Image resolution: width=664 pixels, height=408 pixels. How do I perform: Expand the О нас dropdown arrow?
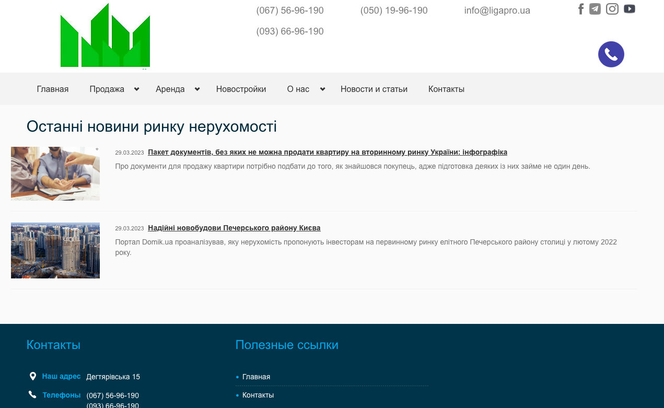pyautogui.click(x=322, y=89)
